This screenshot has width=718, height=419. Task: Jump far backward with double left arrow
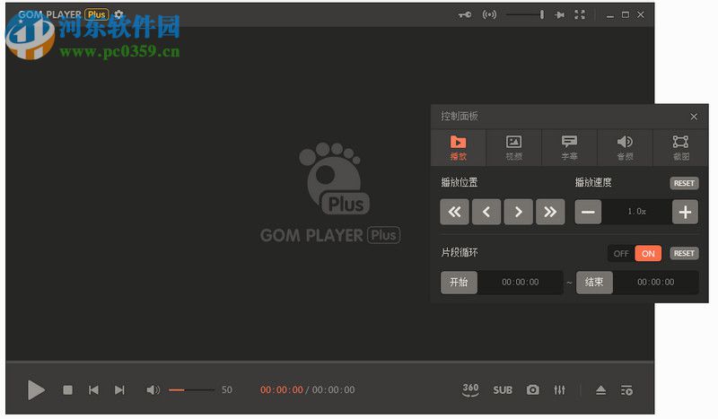(454, 212)
